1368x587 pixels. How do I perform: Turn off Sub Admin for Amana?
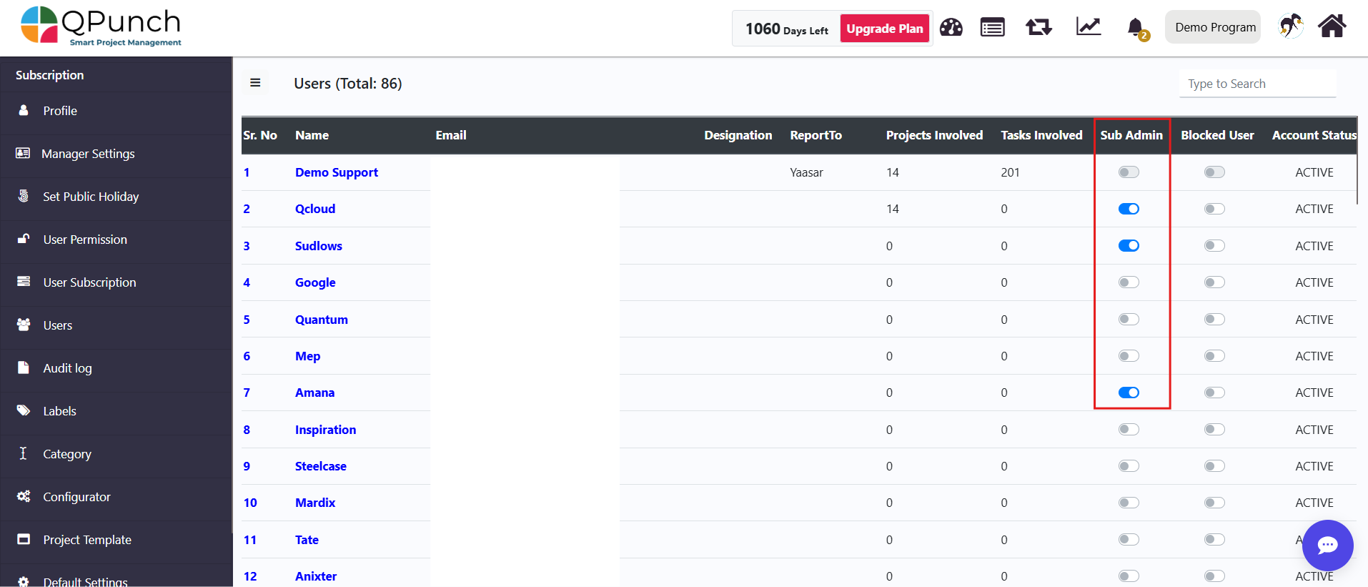(1129, 393)
